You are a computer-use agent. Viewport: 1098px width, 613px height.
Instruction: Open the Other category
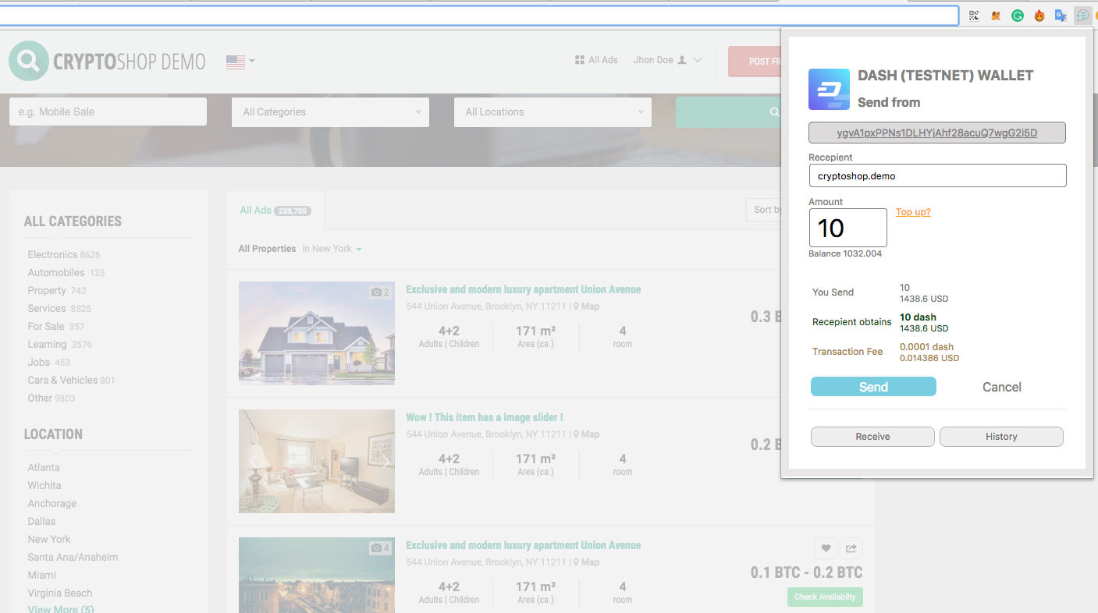tap(40, 398)
